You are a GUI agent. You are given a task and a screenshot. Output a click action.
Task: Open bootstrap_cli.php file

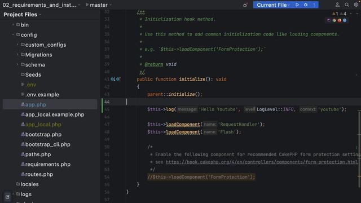47,144
